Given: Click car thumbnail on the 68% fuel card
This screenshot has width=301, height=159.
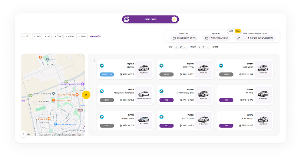Looking at the screenshot, I should click(144, 120).
